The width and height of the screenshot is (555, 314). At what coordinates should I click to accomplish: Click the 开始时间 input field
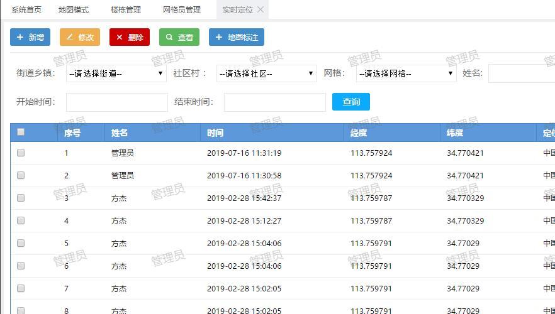point(117,102)
